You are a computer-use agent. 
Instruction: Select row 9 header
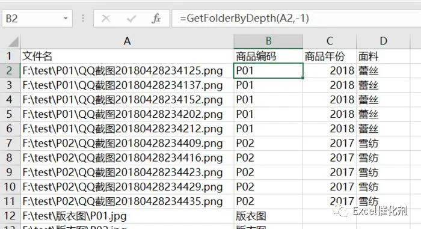[10, 172]
